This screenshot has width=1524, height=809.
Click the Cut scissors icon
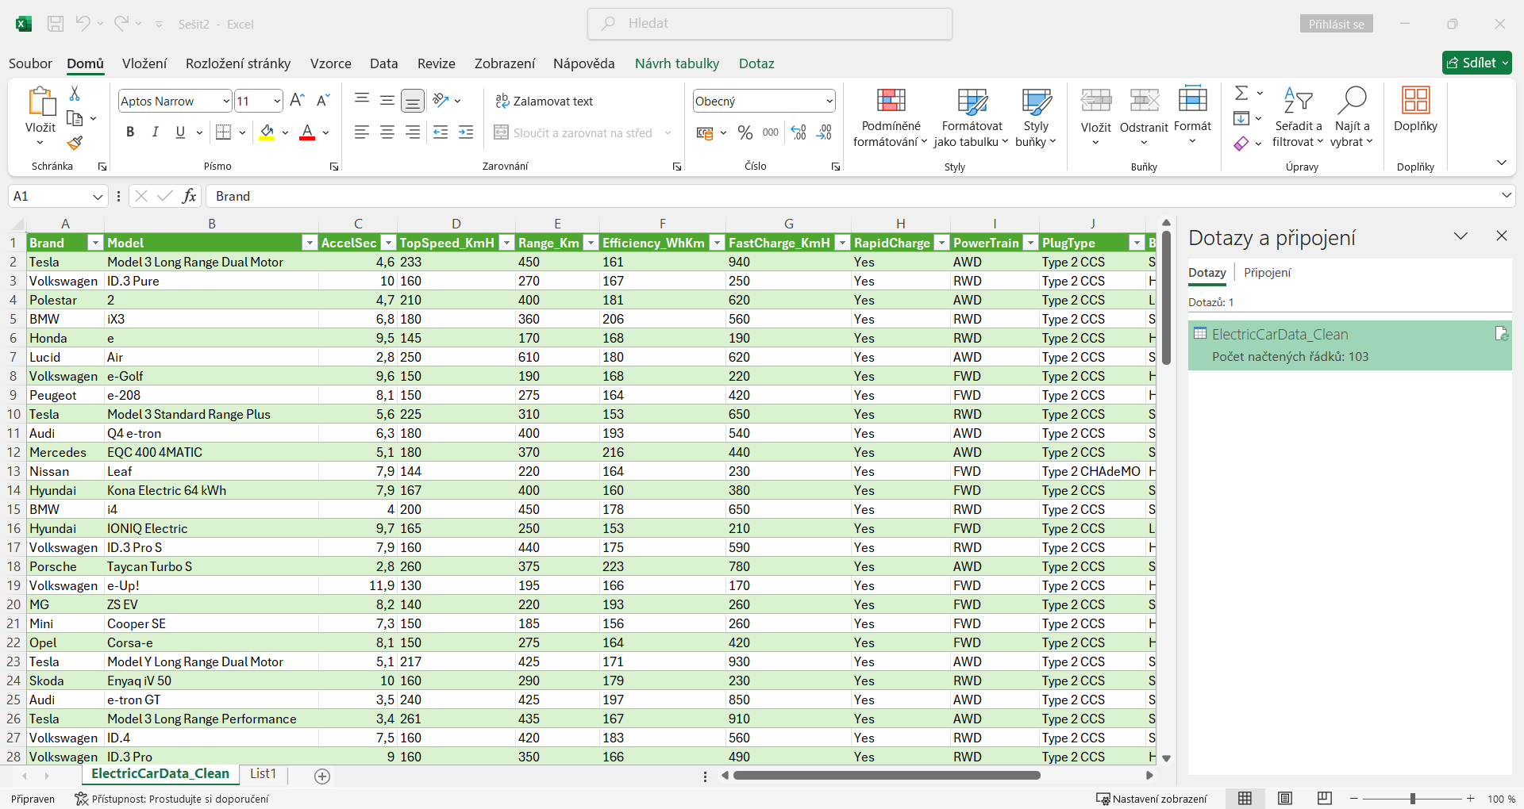(x=75, y=94)
